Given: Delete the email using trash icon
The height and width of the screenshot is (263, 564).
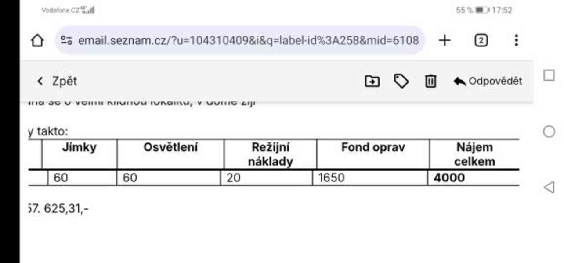Looking at the screenshot, I should pos(430,81).
